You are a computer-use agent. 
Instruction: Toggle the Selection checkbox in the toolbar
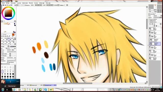25,5
